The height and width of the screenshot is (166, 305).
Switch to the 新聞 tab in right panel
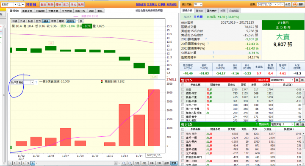pyautogui.click(x=223, y=11)
